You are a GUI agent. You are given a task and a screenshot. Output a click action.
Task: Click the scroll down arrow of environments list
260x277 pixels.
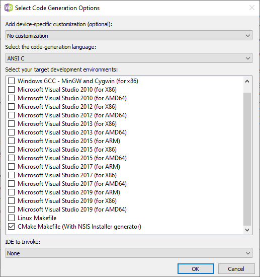pyautogui.click(x=247, y=230)
